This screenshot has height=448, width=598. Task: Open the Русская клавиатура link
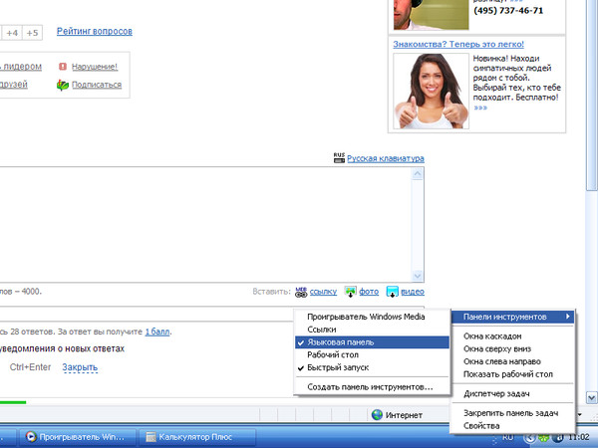[386, 158]
